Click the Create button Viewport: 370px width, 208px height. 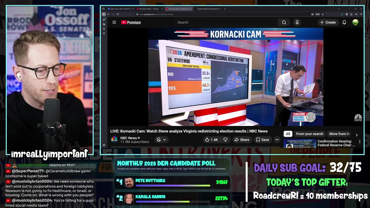pyautogui.click(x=328, y=22)
